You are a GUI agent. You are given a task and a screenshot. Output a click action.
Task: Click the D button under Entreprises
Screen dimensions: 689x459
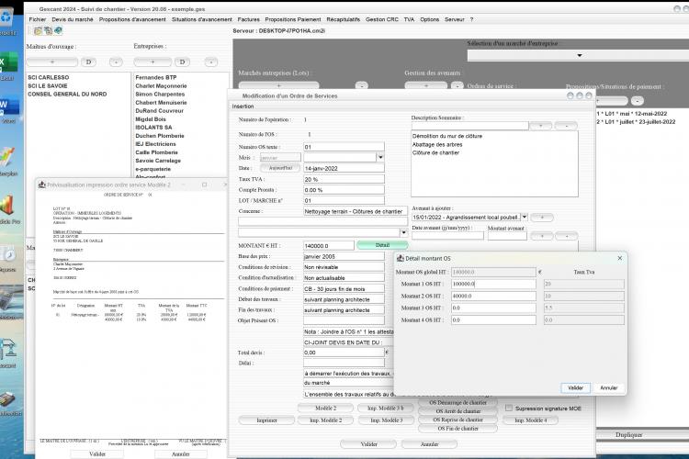pyautogui.click(x=183, y=62)
